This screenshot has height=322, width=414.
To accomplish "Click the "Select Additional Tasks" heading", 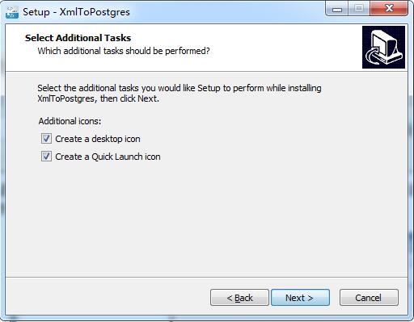I will pyautogui.click(x=78, y=38).
